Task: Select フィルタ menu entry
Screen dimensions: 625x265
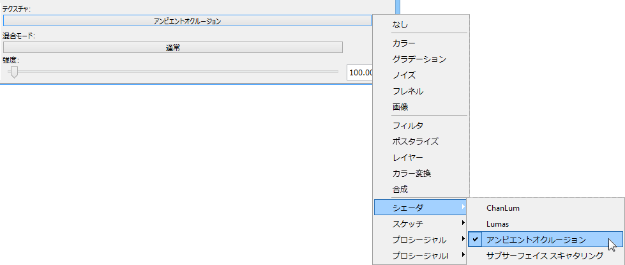Action: tap(421, 126)
